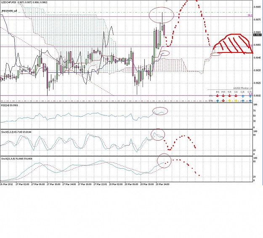The image size is (263, 238).
Task: Click the upper-row blue arrow under C/C
Action: coord(250,96)
